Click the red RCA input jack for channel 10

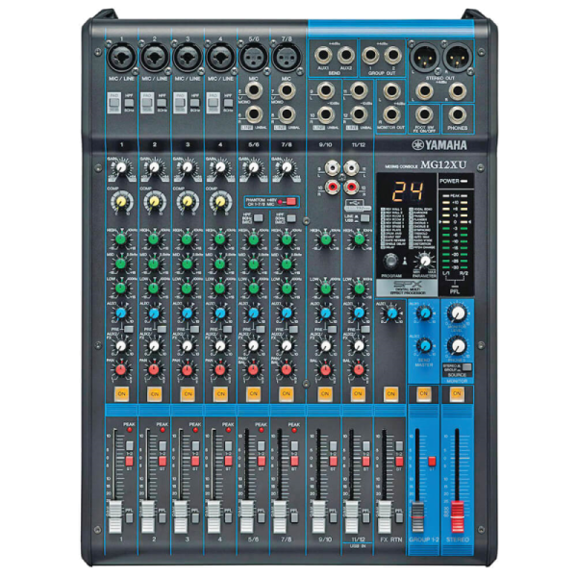tap(333, 188)
